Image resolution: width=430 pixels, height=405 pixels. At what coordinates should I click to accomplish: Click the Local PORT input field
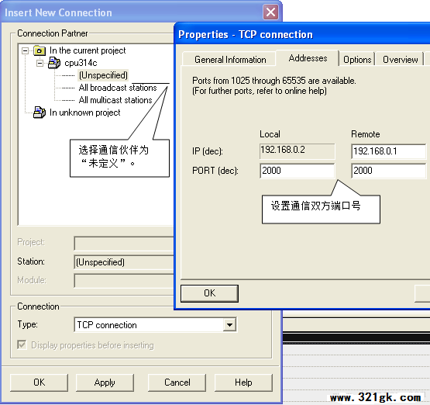297,171
